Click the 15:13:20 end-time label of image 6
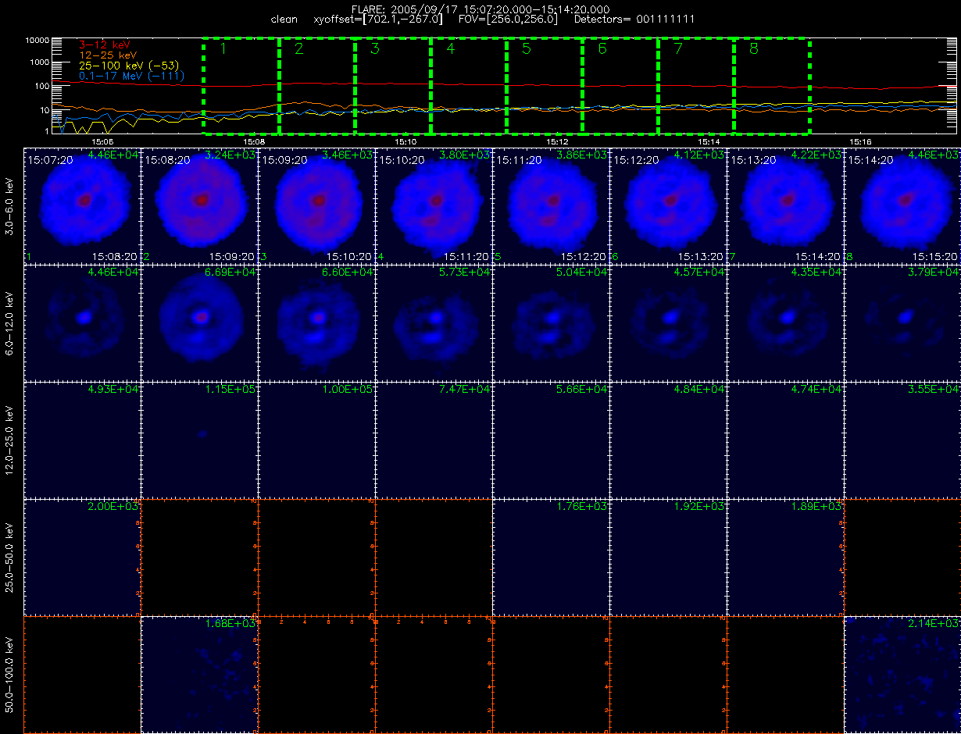The image size is (961, 734). 700,256
